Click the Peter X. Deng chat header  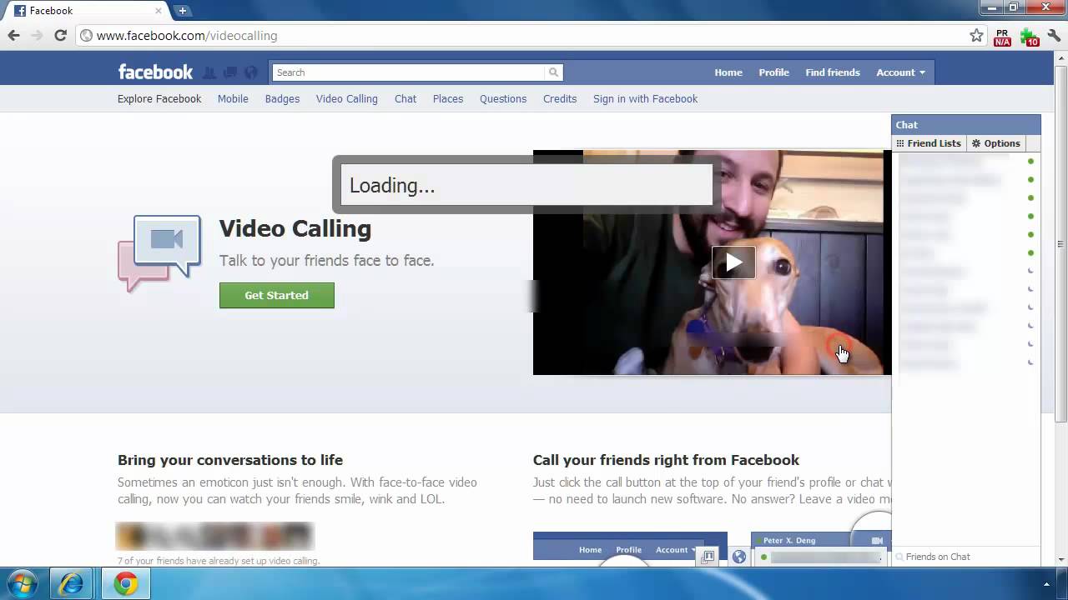(x=821, y=540)
